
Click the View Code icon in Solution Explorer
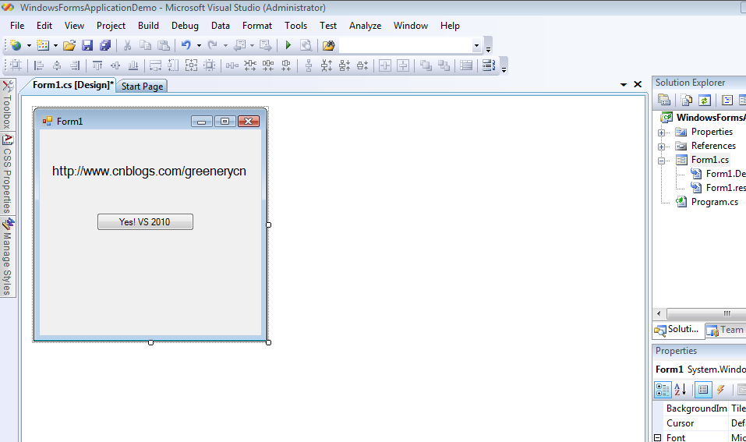727,100
